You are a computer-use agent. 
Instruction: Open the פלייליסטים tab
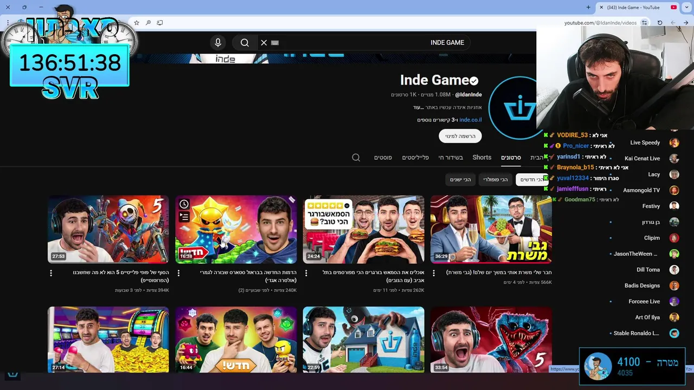tap(415, 158)
